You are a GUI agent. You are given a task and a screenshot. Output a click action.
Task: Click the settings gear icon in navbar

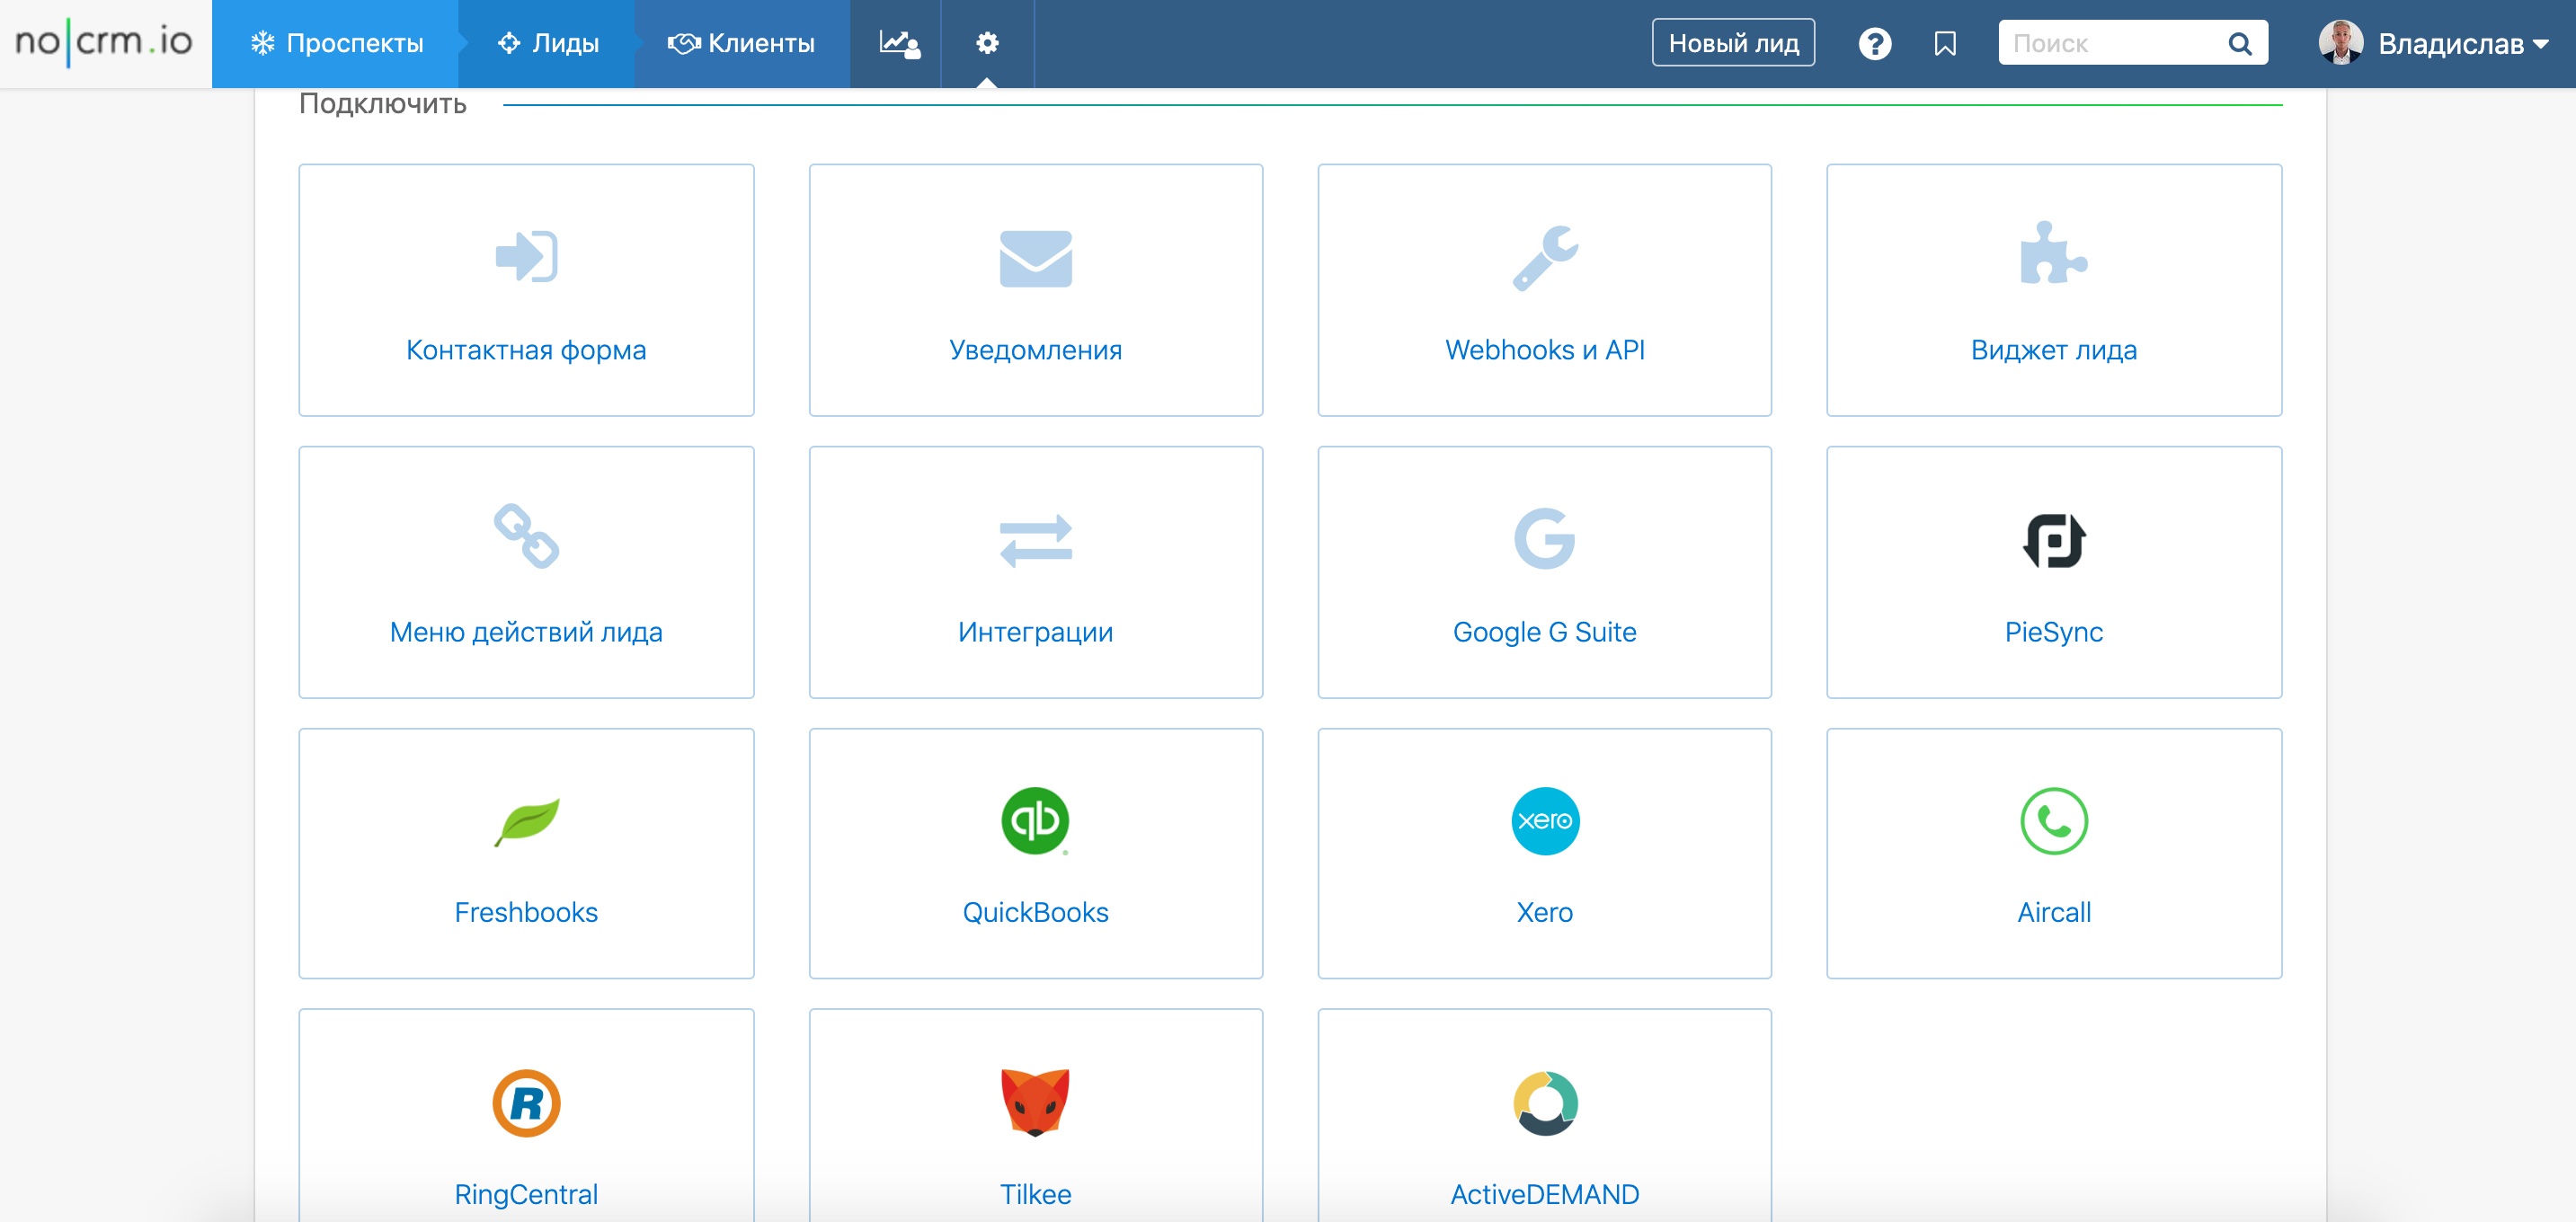987,43
